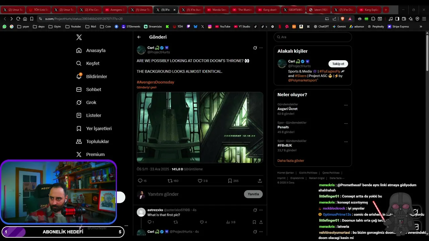Screen dimensions: 429x241
Task: Click Gönderiyi çevir translate link
Action: [146, 87]
